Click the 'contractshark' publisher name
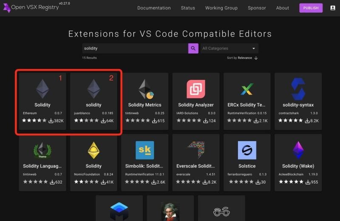 289,113
